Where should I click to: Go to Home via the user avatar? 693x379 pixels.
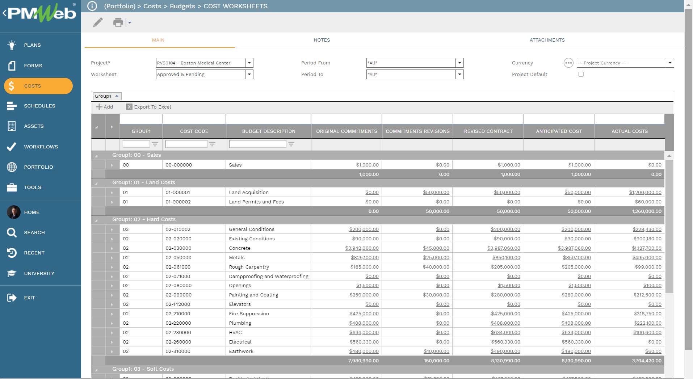click(x=14, y=212)
